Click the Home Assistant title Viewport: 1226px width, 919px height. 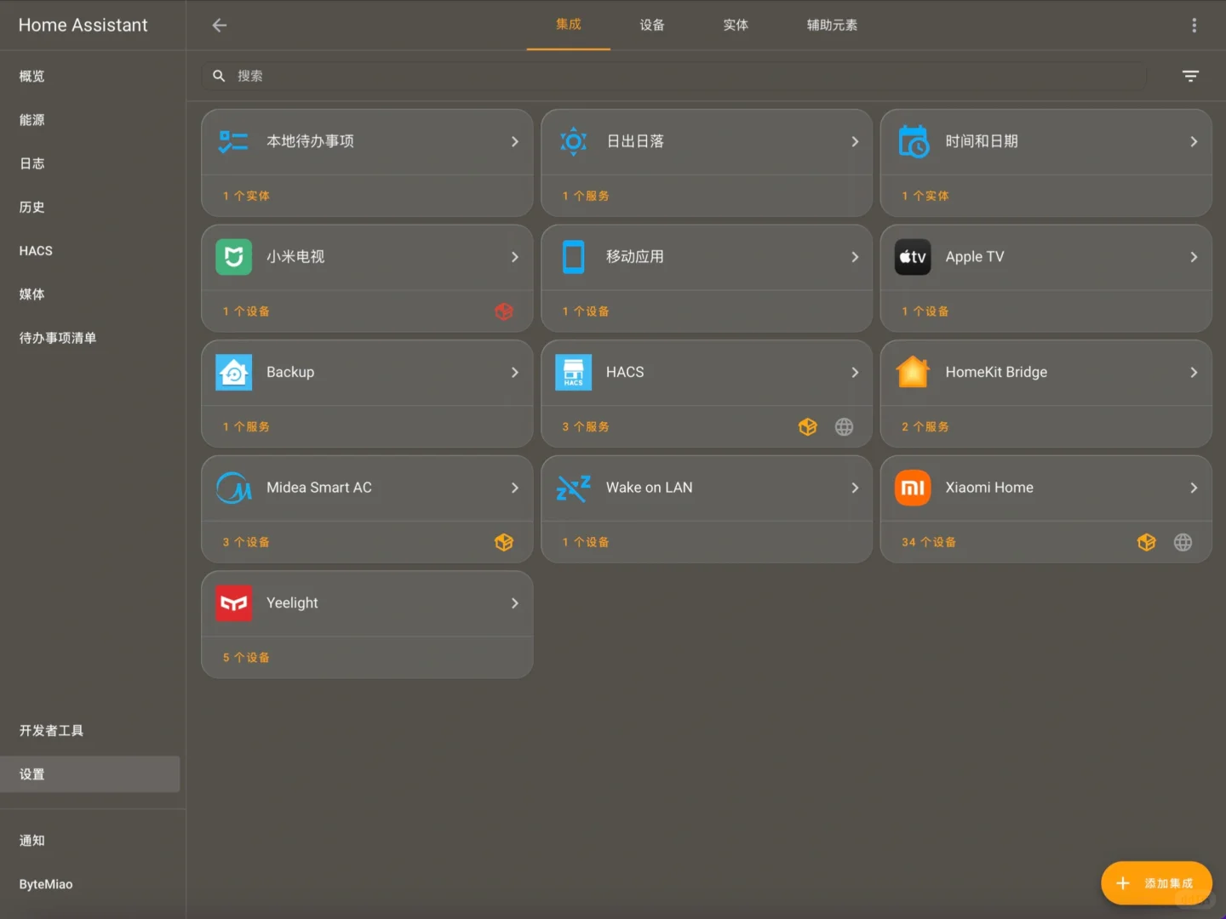click(x=83, y=26)
